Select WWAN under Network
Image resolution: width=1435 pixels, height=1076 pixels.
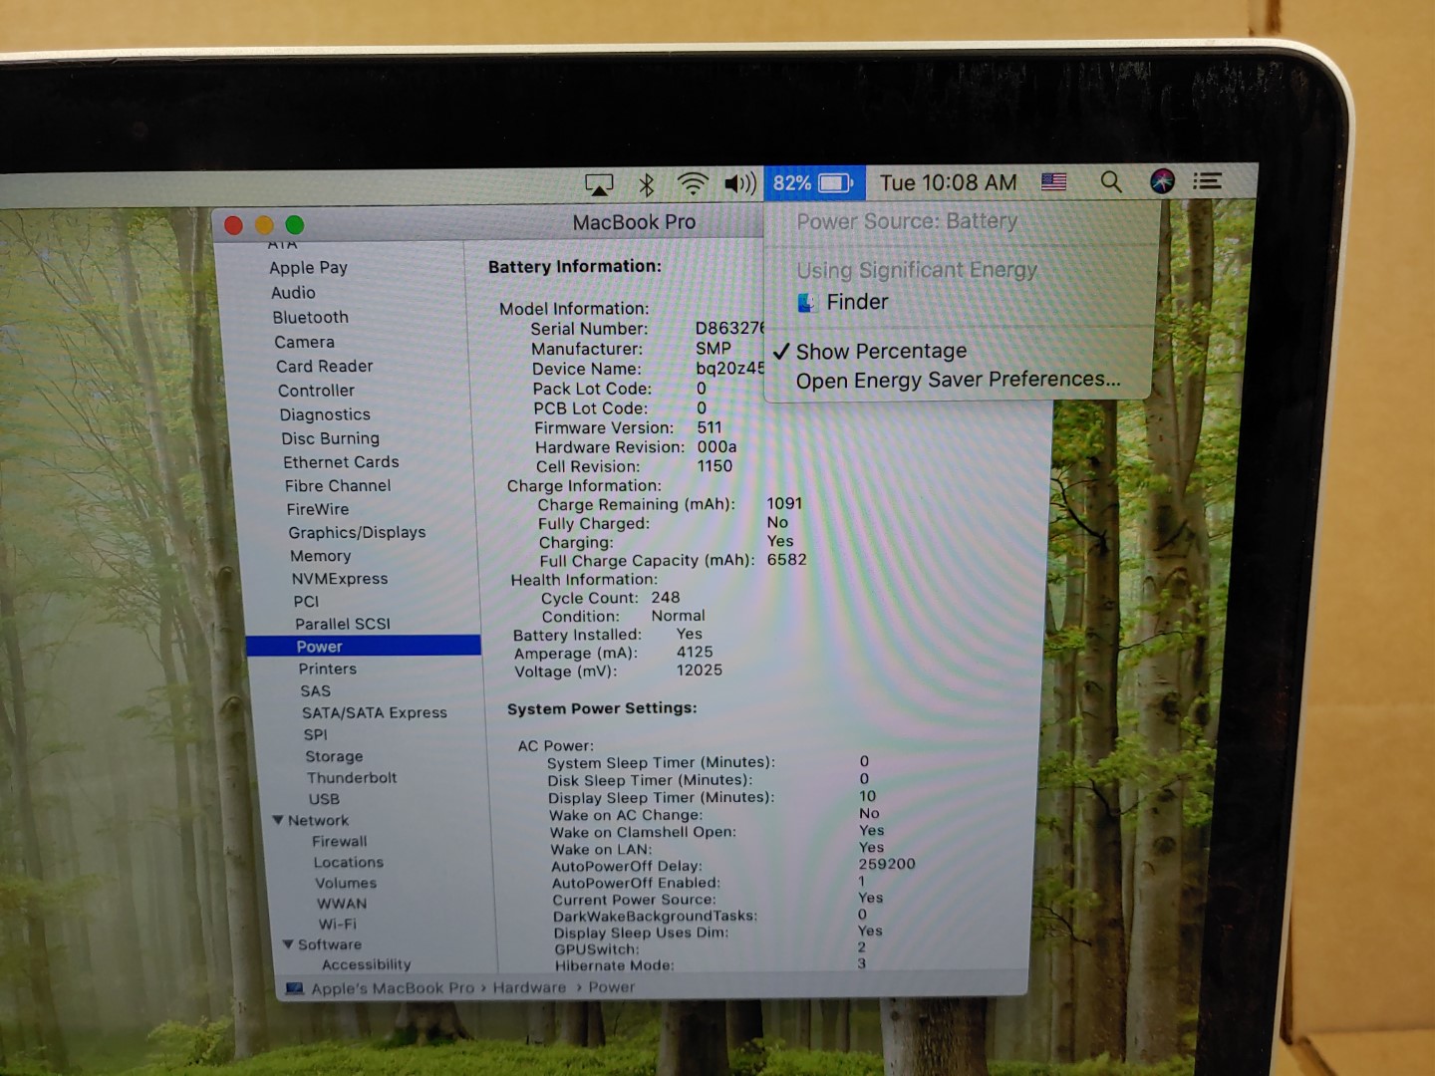pyautogui.click(x=342, y=904)
